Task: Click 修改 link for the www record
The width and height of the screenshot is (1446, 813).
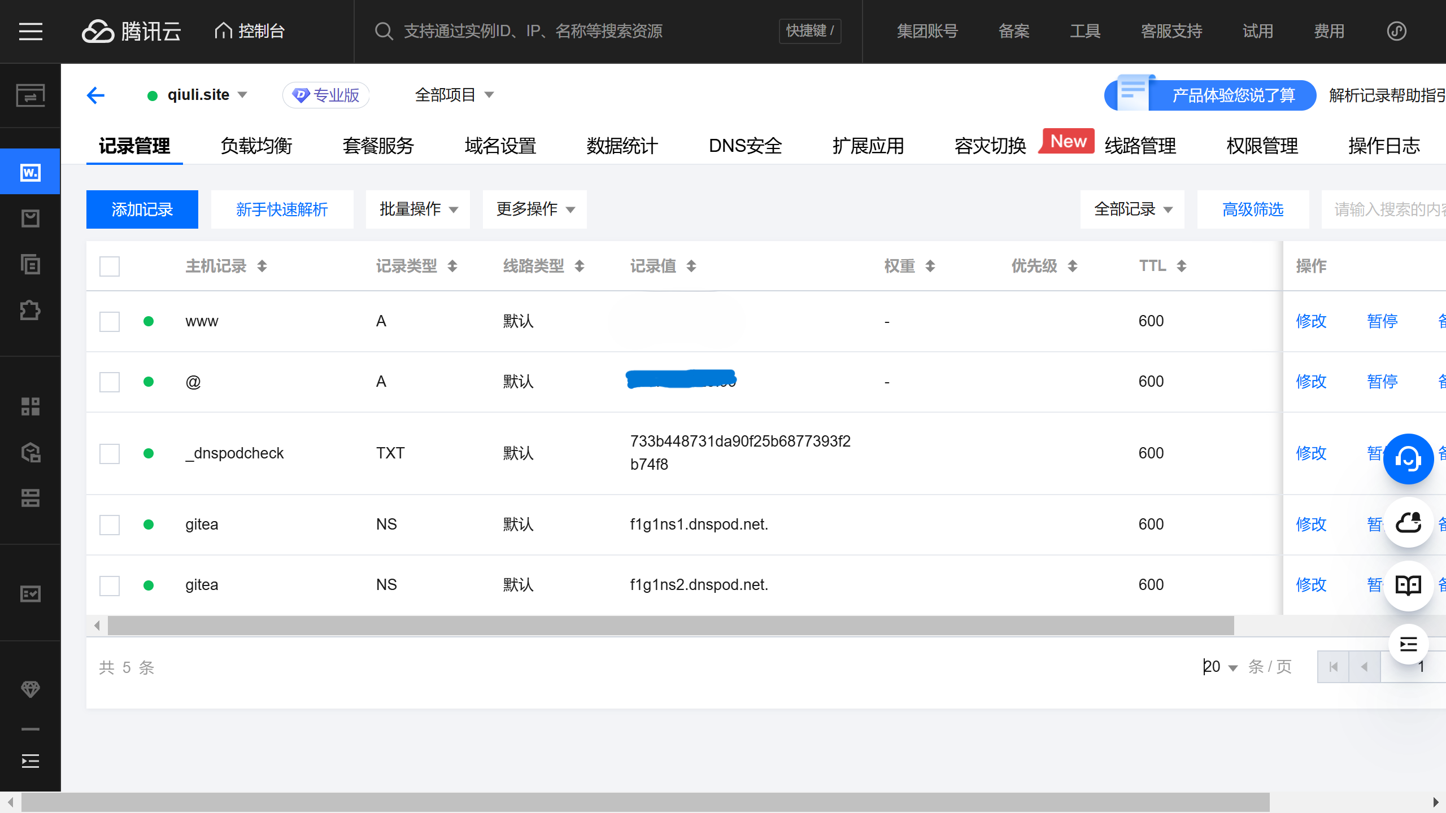Action: [x=1311, y=321]
